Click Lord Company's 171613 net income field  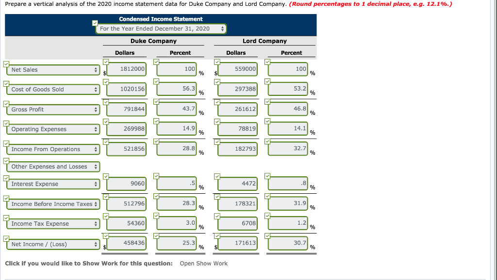click(x=236, y=243)
